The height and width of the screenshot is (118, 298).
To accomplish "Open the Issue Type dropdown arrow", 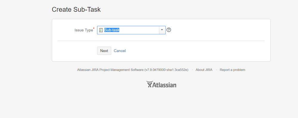I will (x=162, y=30).
